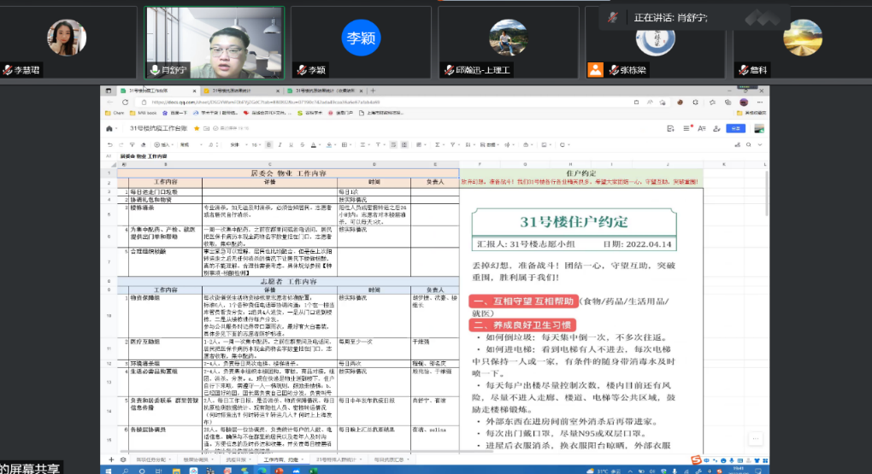
Task: Open the vertical alignment dropdown
Action: pos(379,145)
